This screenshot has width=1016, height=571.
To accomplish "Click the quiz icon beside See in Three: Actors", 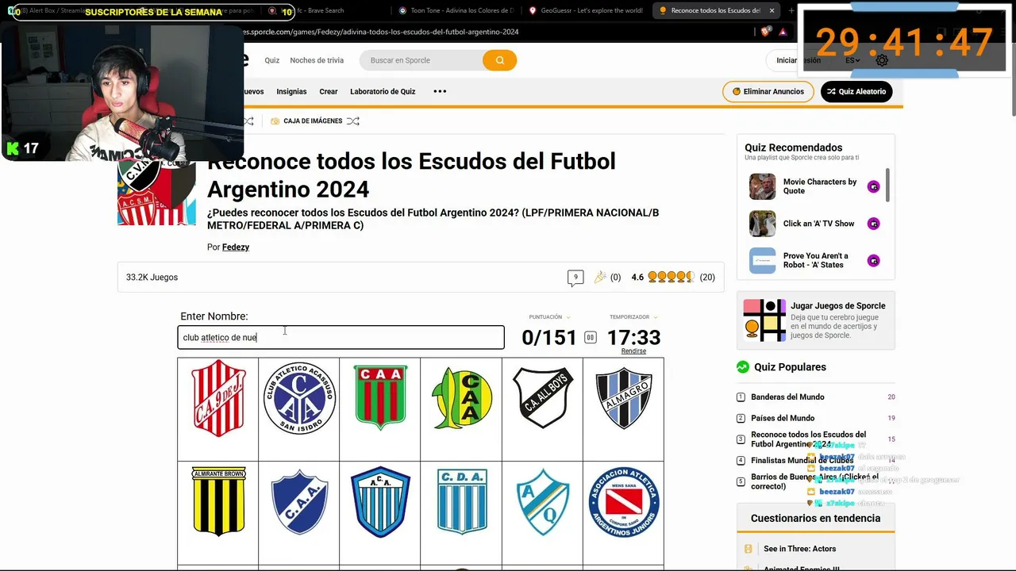I will [x=749, y=549].
